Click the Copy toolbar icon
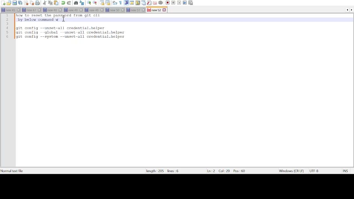 50,3
